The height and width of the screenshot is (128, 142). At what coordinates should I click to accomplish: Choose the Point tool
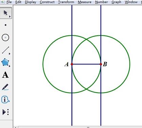5,25
